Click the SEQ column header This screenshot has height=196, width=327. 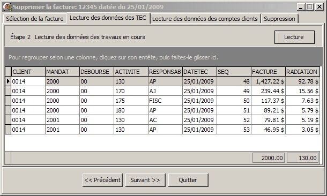click(x=234, y=72)
